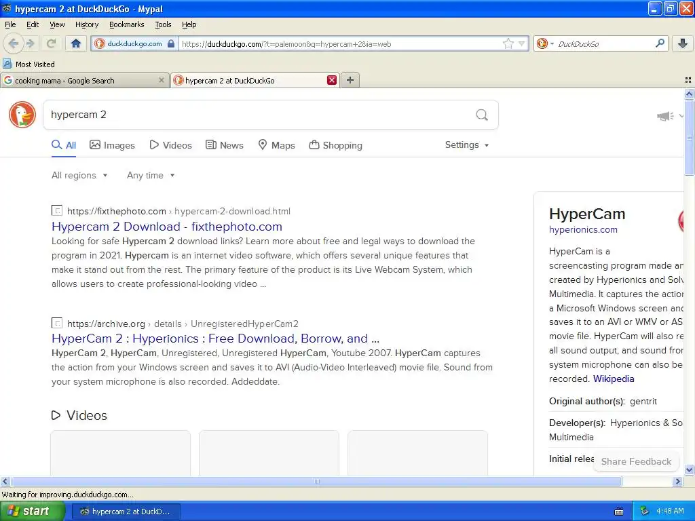Open the Bookmarks menu
This screenshot has width=695, height=521.
tap(126, 24)
